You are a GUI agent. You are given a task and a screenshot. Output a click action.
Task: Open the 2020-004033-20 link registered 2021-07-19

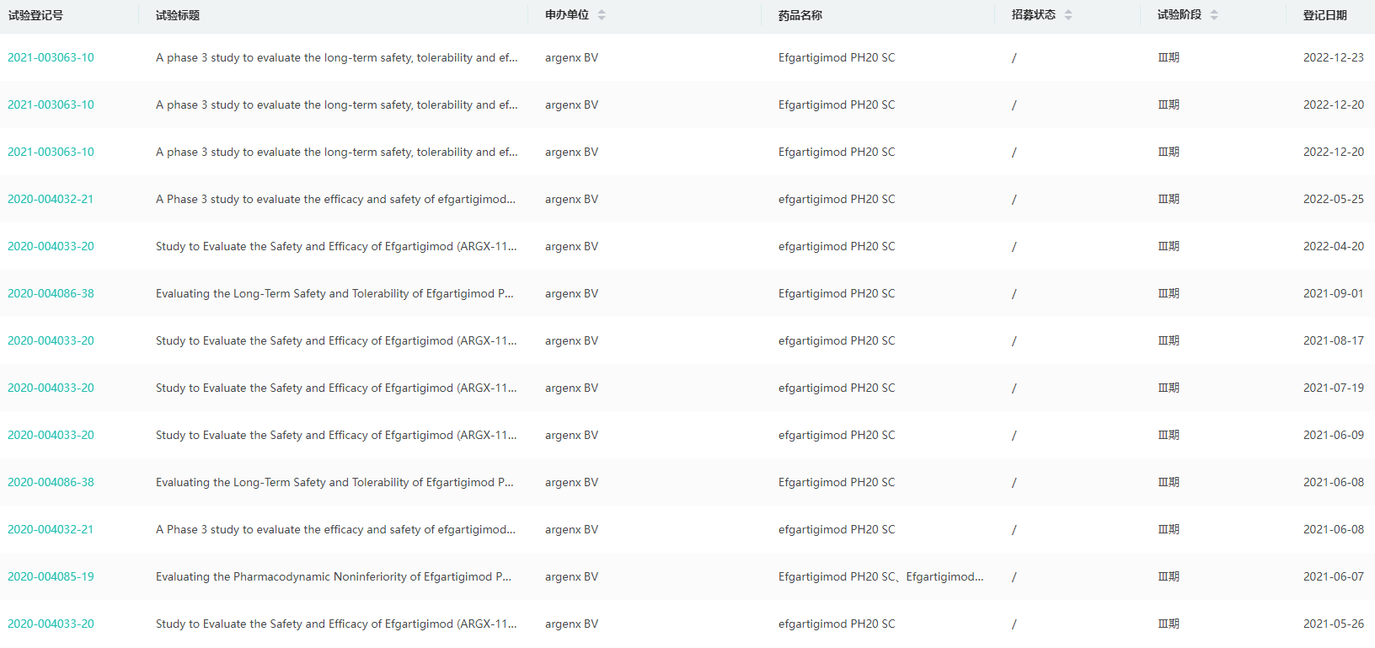pyautogui.click(x=51, y=388)
